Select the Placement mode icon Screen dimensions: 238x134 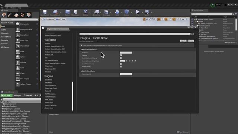(x=4, y=15)
